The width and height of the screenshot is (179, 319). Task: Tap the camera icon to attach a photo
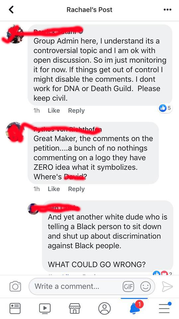pyautogui.click(x=15, y=286)
